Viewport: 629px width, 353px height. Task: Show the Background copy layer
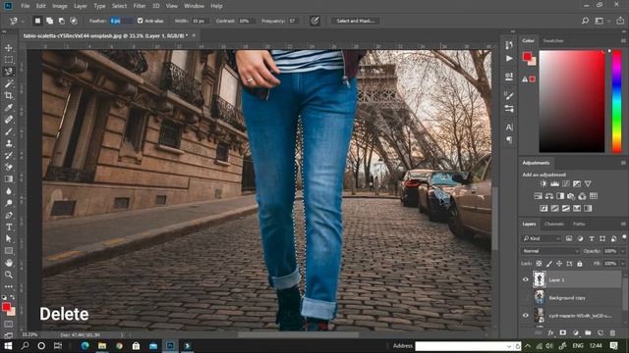(x=526, y=298)
